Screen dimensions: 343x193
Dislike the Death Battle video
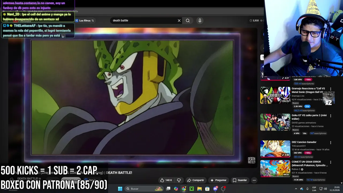179,180
